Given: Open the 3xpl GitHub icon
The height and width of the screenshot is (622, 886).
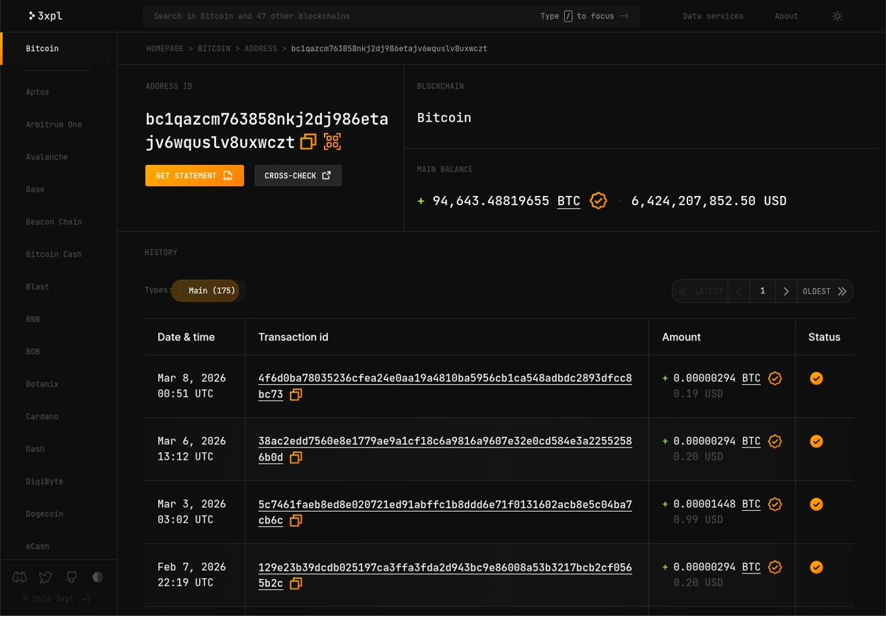Looking at the screenshot, I should [x=71, y=577].
